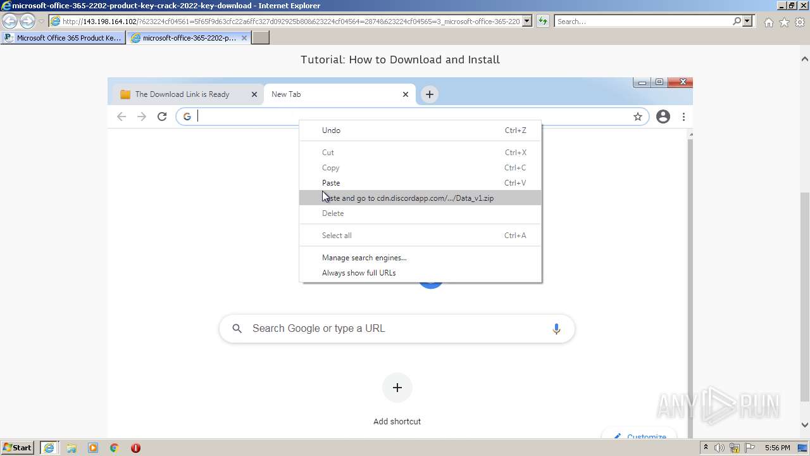Choose 'Paste and go to cdn.discordapp.com' entry
The width and height of the screenshot is (810, 456).
pyautogui.click(x=420, y=198)
